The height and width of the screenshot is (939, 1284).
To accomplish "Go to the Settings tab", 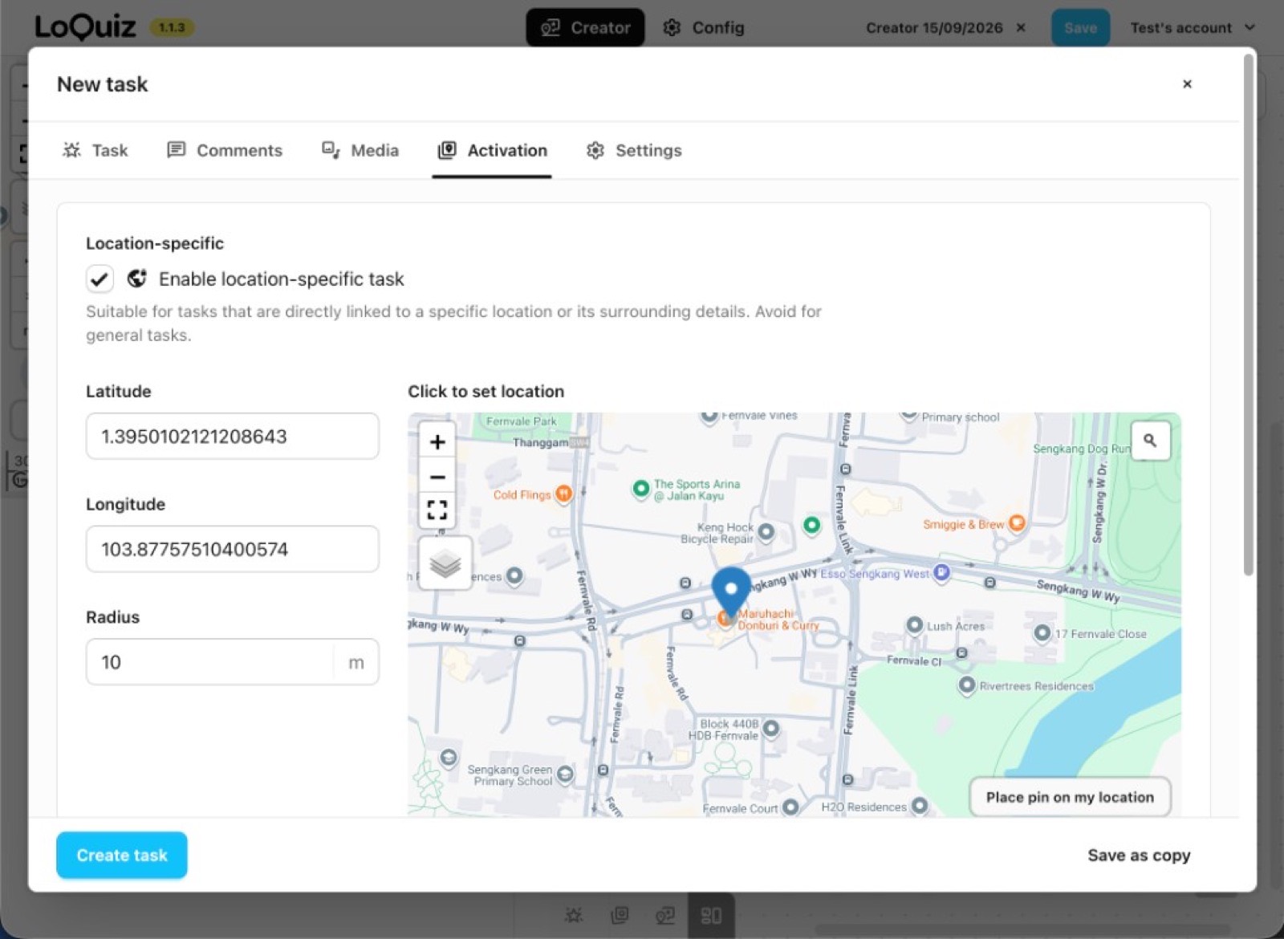I will click(x=634, y=151).
